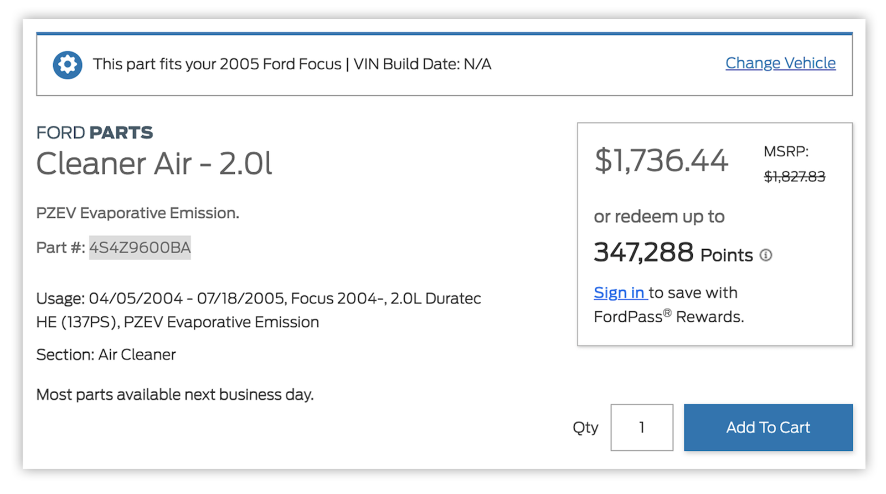Image resolution: width=886 pixels, height=494 pixels.
Task: Click the Cleaner Air - 2.0l title
Action: click(154, 163)
